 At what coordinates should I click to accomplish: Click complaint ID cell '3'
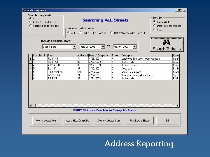[40, 62]
